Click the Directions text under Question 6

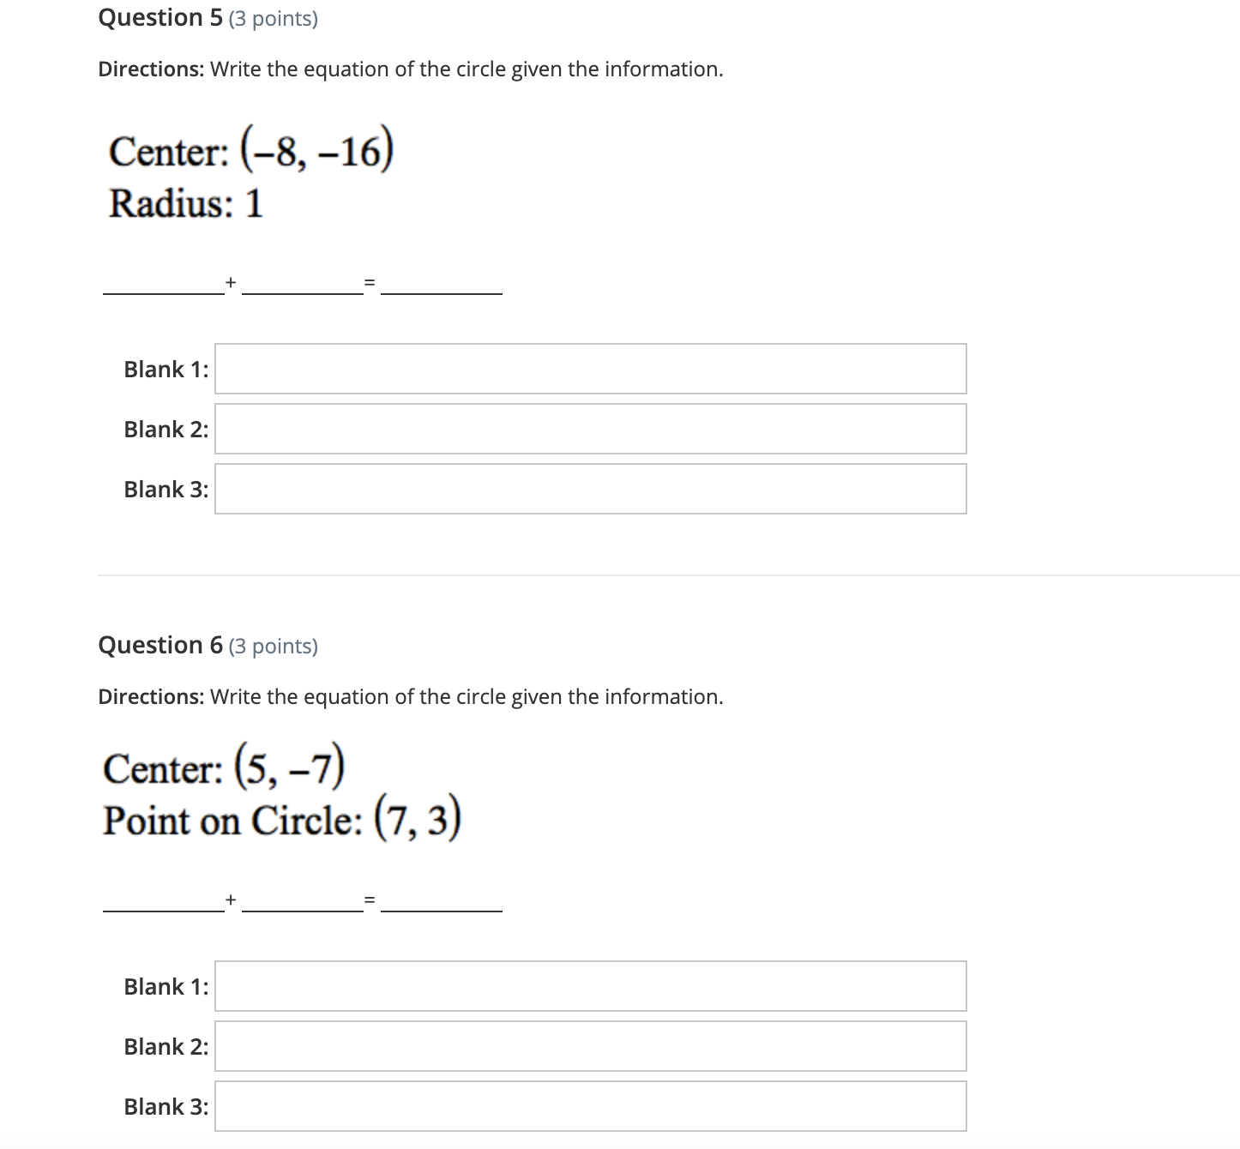pyautogui.click(x=410, y=697)
